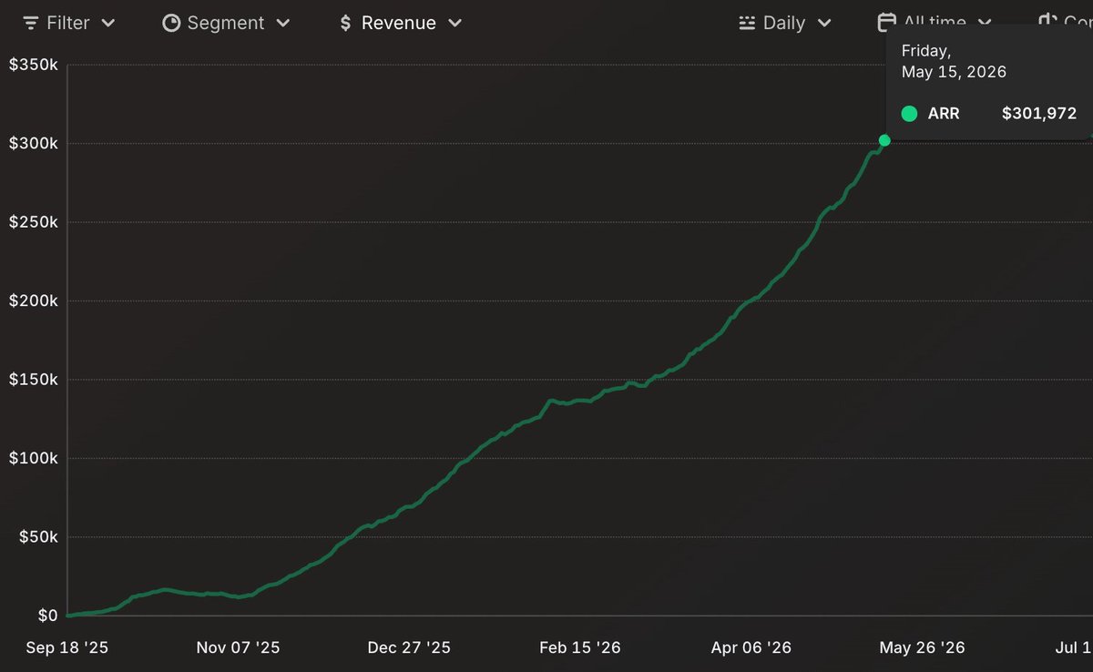The image size is (1093, 672).
Task: Click the Feb 15 '26 x-axis label
Action: click(580, 647)
